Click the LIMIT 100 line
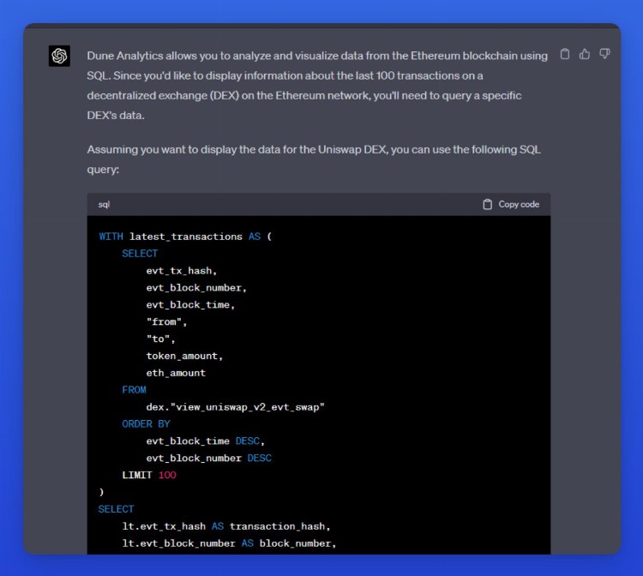This screenshot has height=576, width=643. tap(149, 475)
